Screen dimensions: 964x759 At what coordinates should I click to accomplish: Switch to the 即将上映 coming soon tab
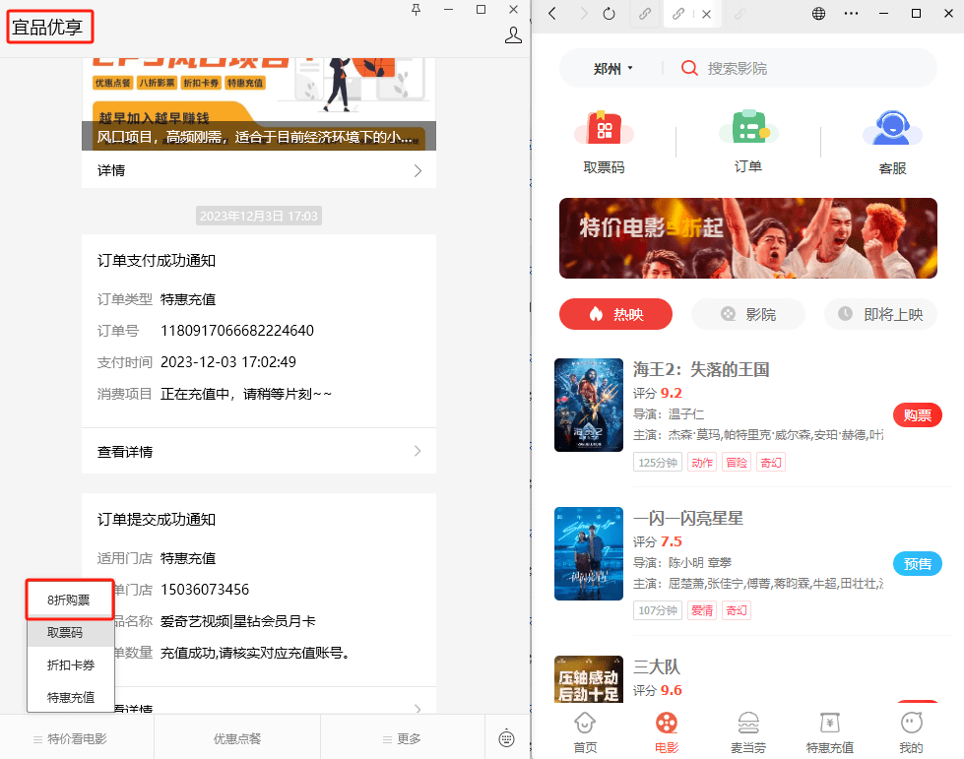click(880, 314)
